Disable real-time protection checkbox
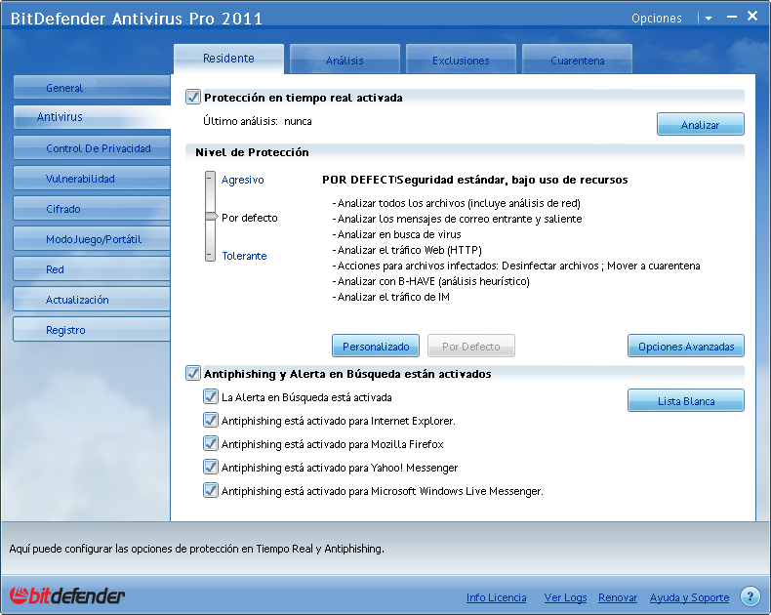 (192, 98)
